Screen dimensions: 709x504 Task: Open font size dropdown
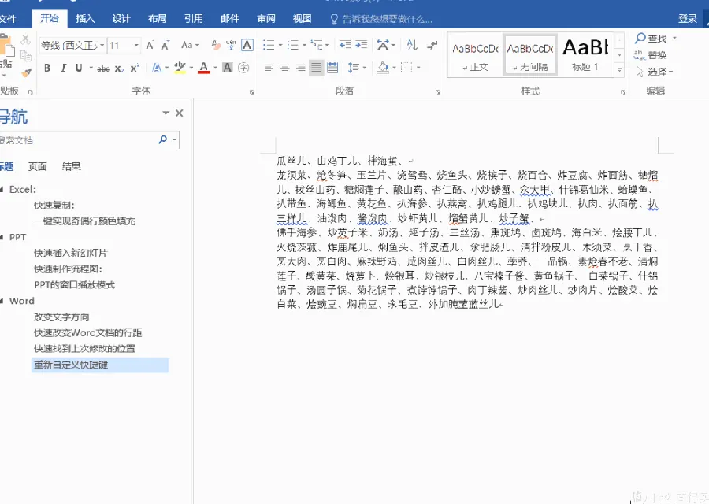[x=136, y=45]
